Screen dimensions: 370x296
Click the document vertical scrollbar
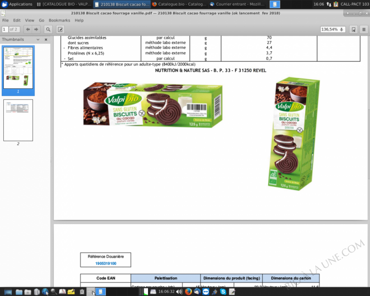coord(369,144)
